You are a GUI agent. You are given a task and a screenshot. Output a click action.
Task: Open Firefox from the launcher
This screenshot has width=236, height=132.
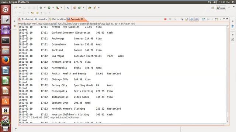6,60
